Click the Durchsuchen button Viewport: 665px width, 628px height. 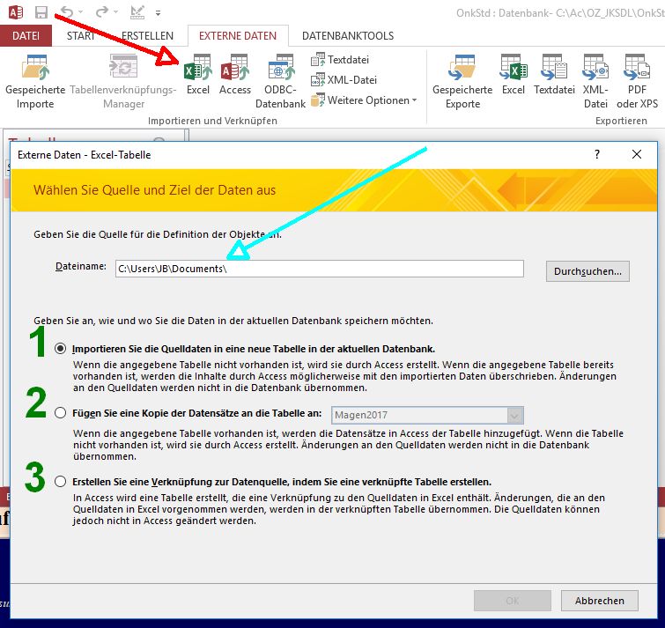point(587,271)
